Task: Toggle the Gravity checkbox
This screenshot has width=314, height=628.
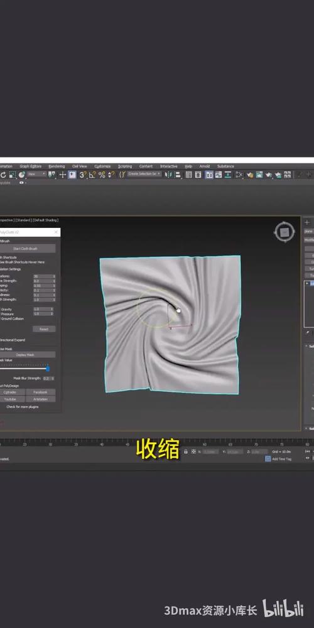Action: pyautogui.click(x=6, y=309)
